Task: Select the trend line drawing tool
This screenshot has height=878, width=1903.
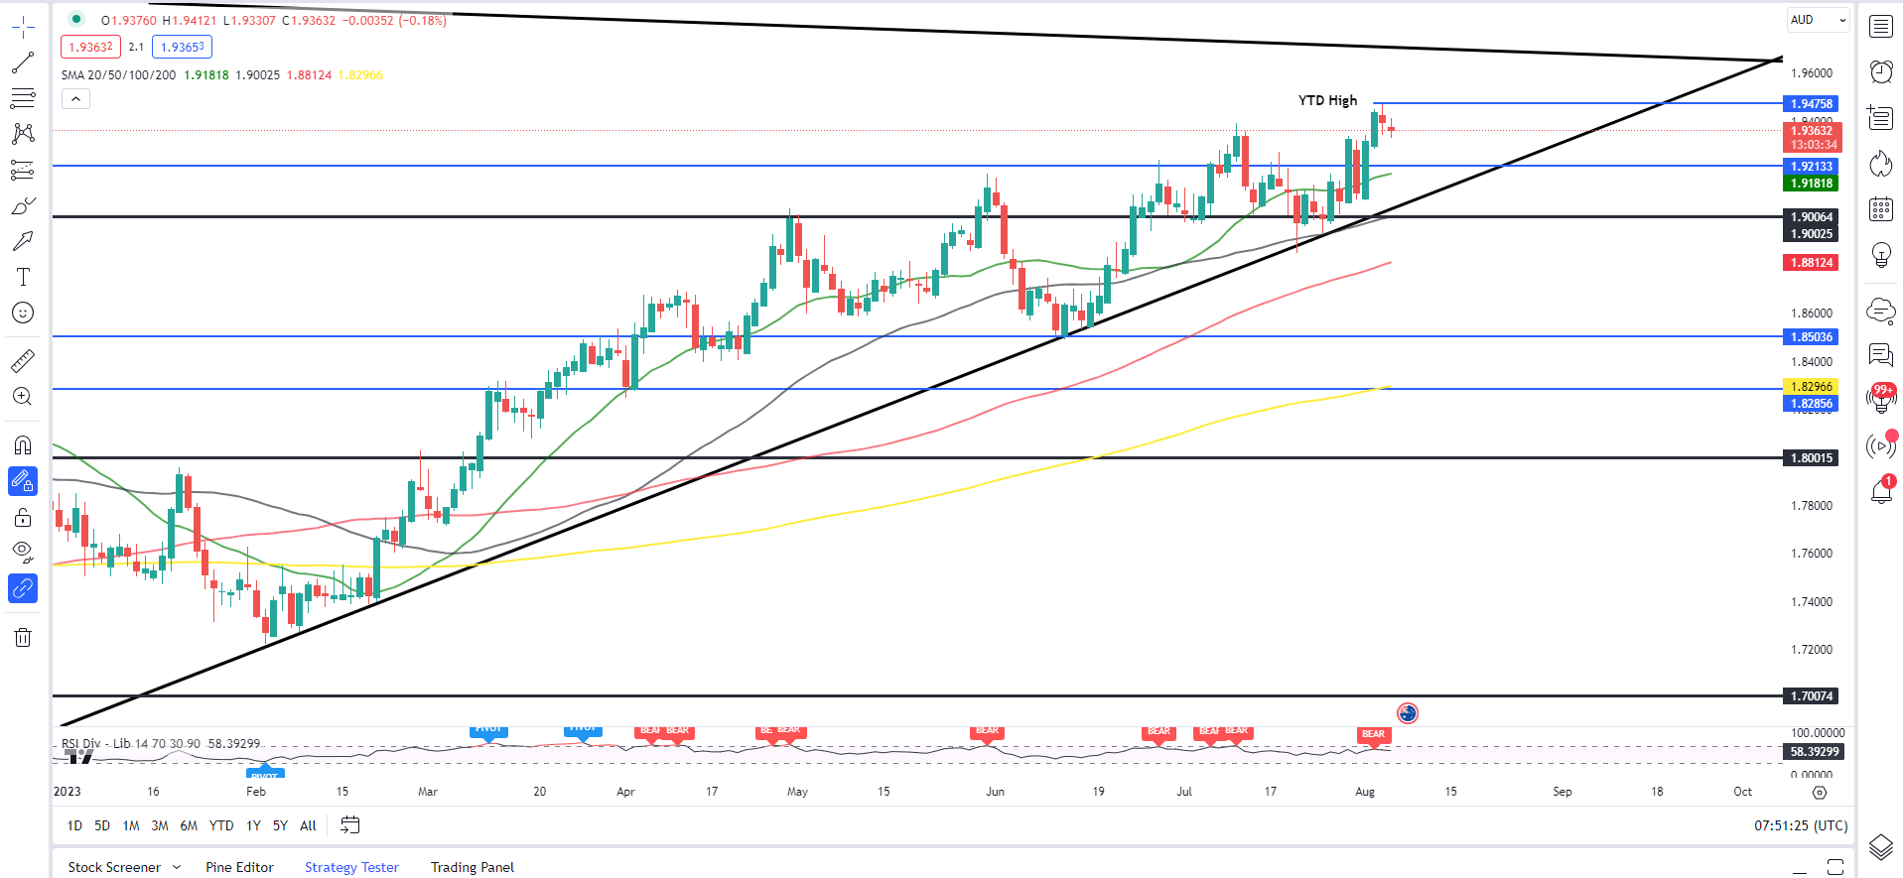Action: pyautogui.click(x=23, y=63)
